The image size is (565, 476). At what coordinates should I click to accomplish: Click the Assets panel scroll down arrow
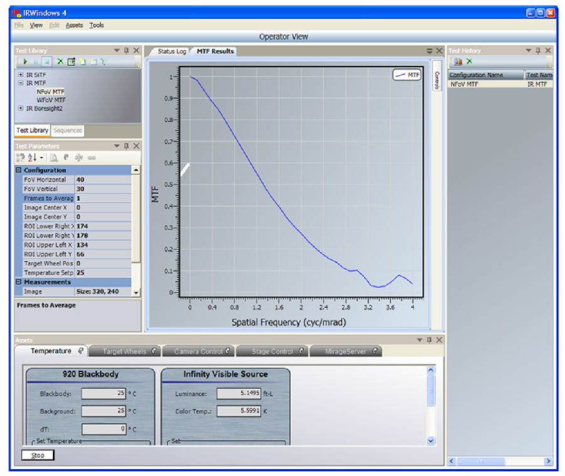[431, 440]
